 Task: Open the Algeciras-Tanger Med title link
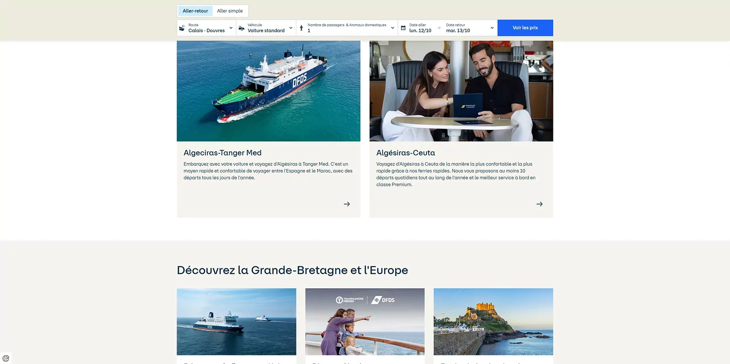223,153
